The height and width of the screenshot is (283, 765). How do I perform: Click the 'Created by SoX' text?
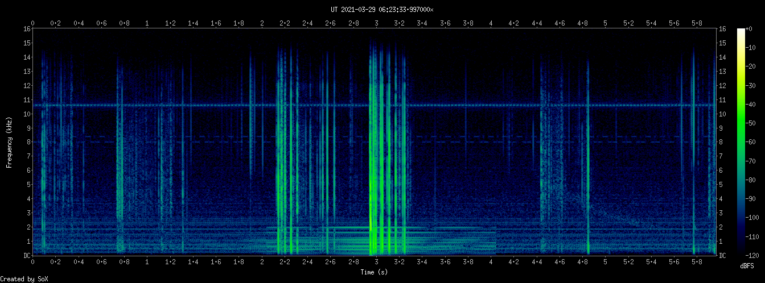coord(24,278)
